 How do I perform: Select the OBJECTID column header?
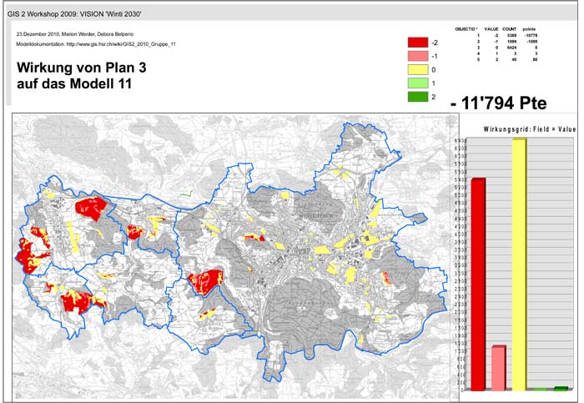466,29
